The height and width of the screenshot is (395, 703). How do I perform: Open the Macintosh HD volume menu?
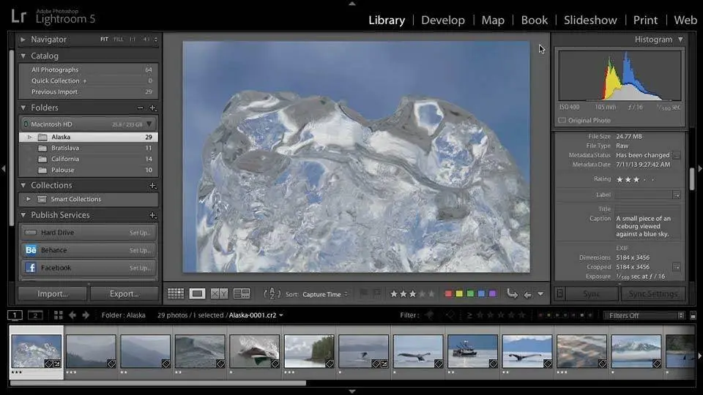tap(149, 124)
